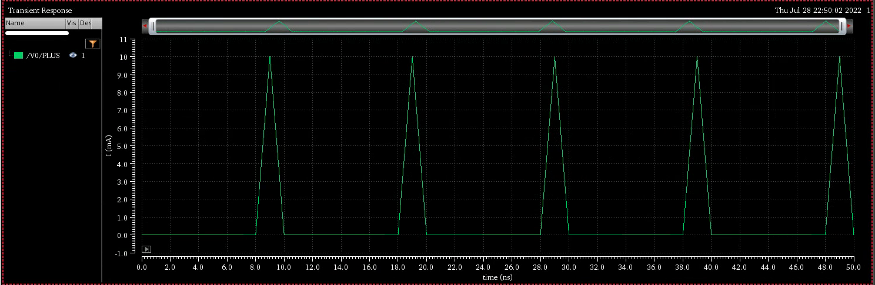
Task: Grab the left handle of the zoom range bar
Action: point(152,26)
